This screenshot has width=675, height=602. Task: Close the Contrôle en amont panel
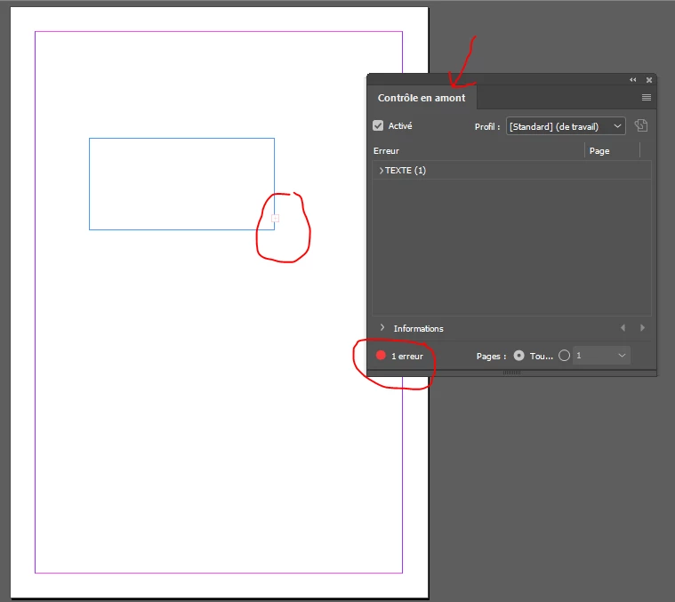tap(648, 80)
